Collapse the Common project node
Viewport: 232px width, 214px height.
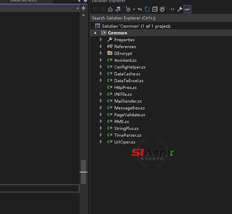pyautogui.click(x=95, y=33)
